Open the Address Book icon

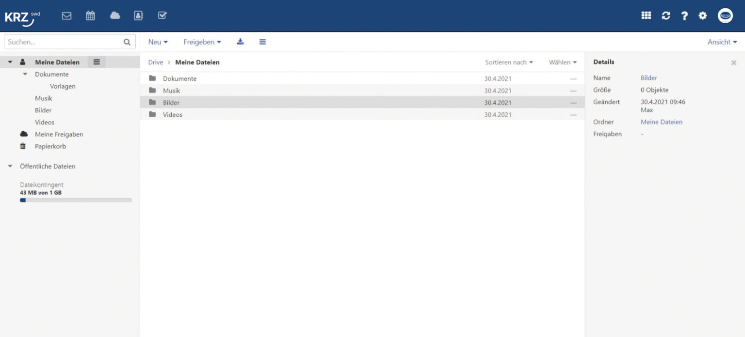coord(138,15)
